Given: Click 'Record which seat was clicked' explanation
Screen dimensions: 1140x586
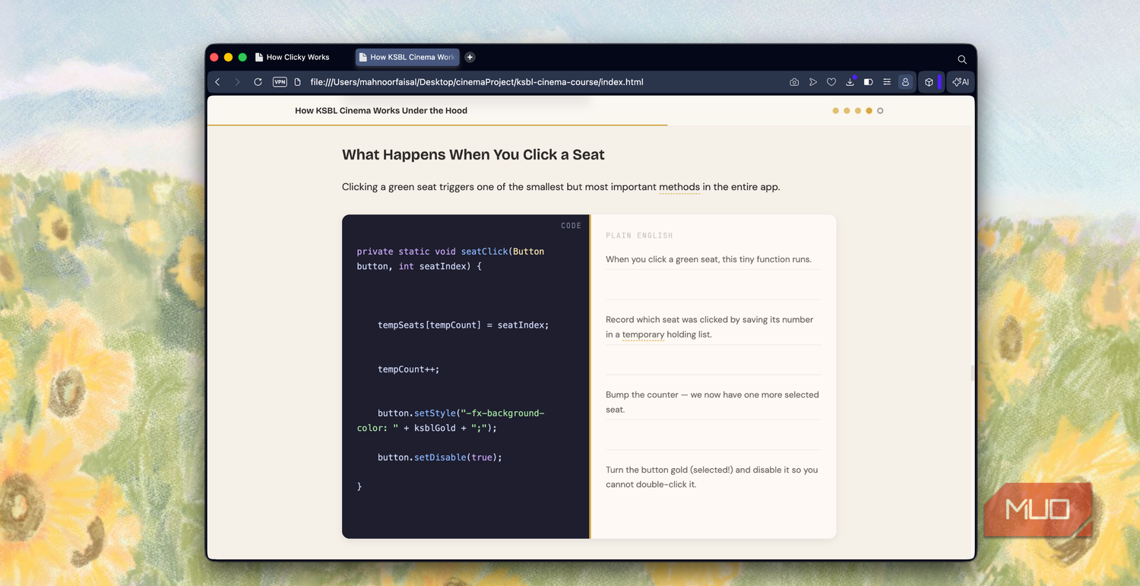Looking at the screenshot, I should coord(710,327).
